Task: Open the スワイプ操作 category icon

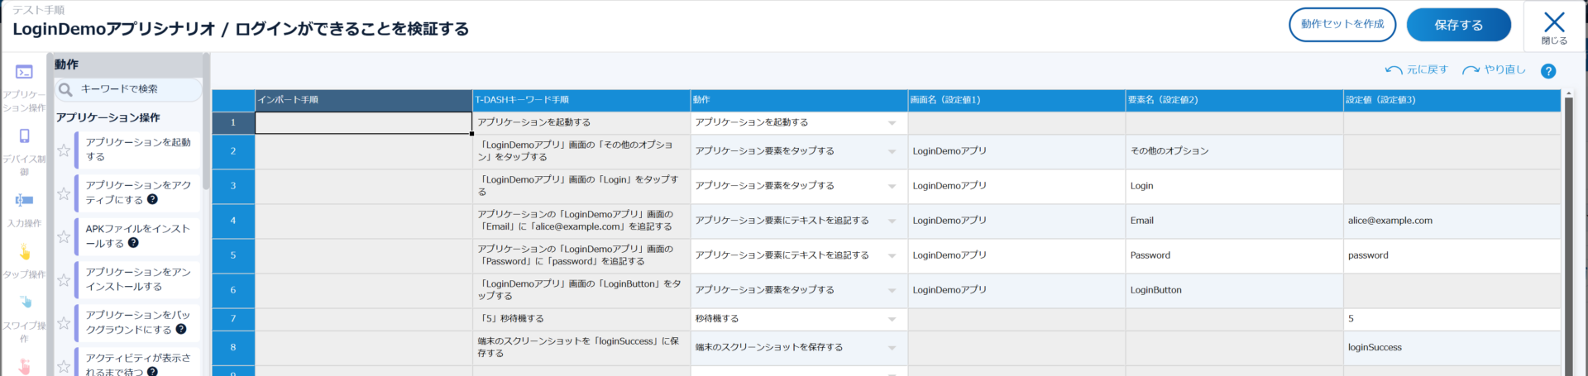Action: 24,302
